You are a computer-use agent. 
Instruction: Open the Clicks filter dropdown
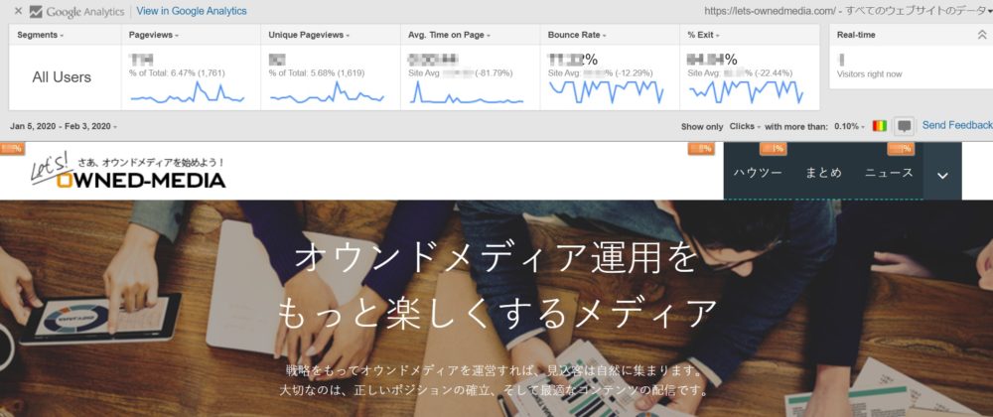[x=745, y=127]
